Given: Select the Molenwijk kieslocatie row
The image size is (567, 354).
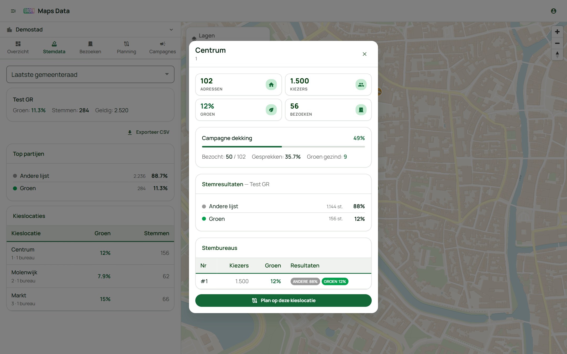Looking at the screenshot, I should click(x=90, y=276).
